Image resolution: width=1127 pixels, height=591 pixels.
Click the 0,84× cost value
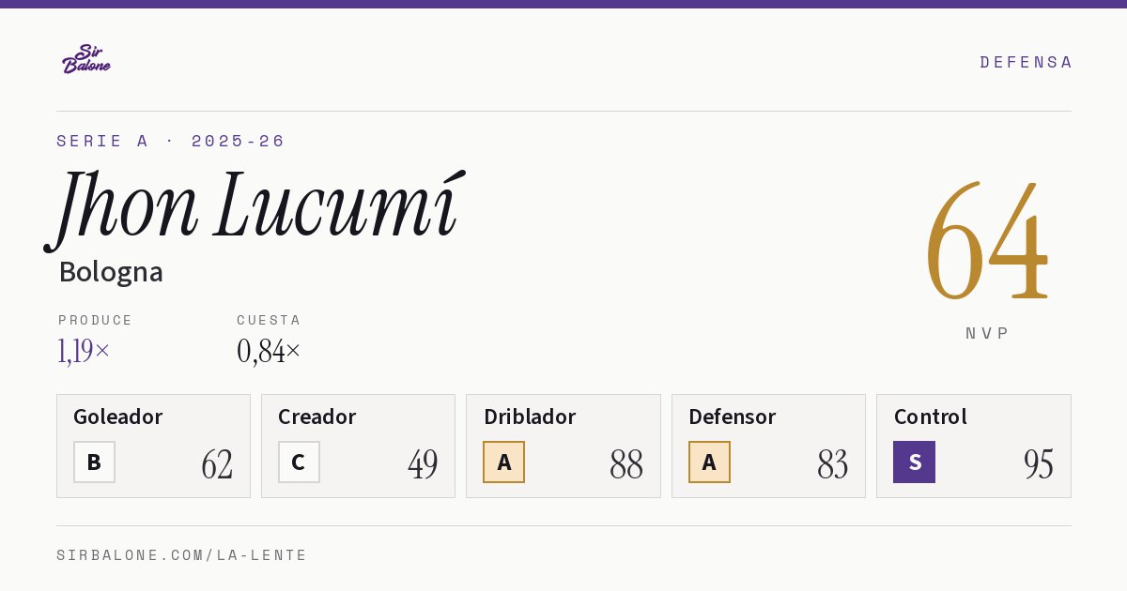(x=269, y=351)
